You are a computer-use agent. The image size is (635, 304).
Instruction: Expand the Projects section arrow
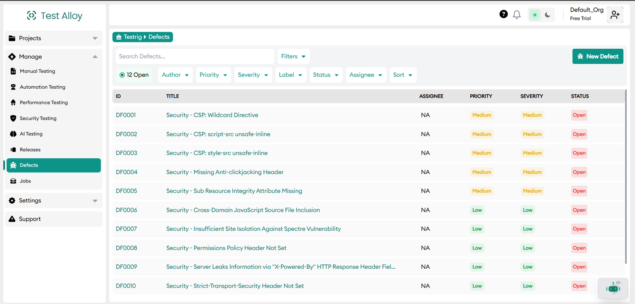coord(95,38)
